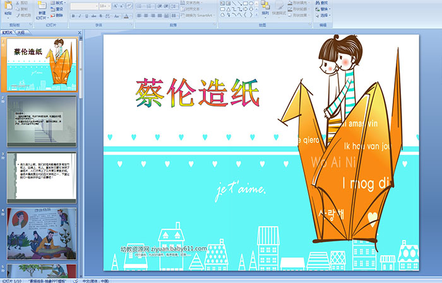
Task: Open the slide Layout (版式) dropdown
Action: [x=58, y=3]
